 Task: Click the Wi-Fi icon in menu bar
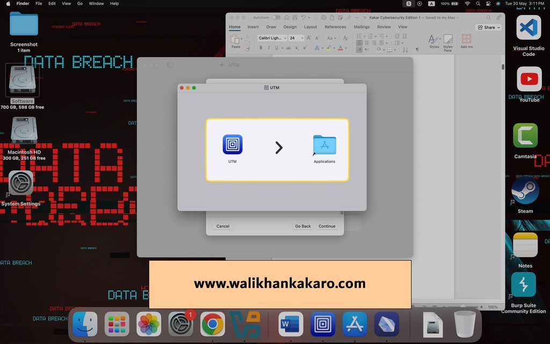pos(467,4)
